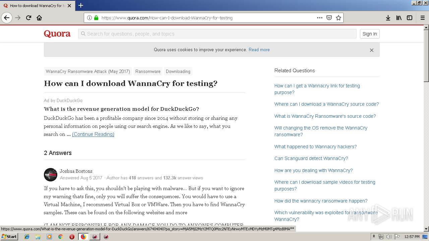Open the Library icon
Viewport: 429px width, 241px height.
tap(399, 18)
